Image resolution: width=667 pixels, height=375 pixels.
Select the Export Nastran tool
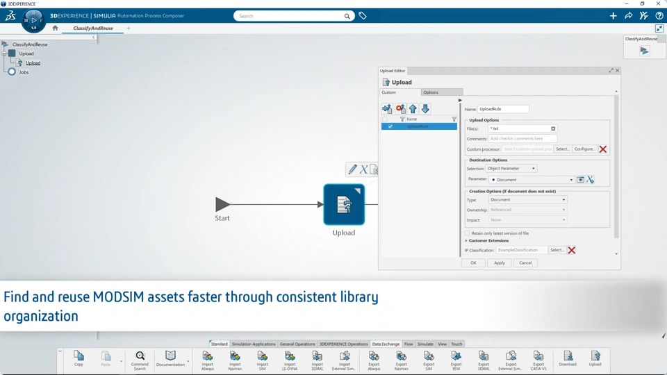(401, 360)
